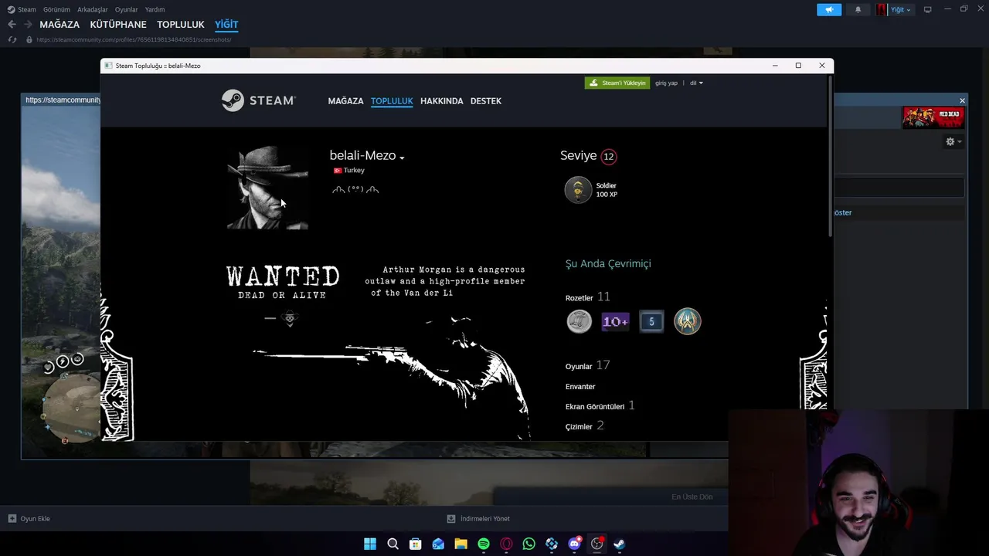The width and height of the screenshot is (989, 556).
Task: Go to TOPLULUK in main Steam navigation
Action: click(x=180, y=25)
